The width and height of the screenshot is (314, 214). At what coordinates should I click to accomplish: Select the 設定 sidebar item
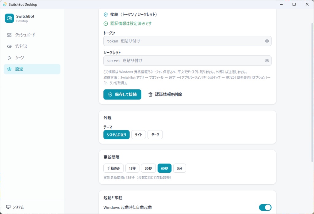(32, 69)
